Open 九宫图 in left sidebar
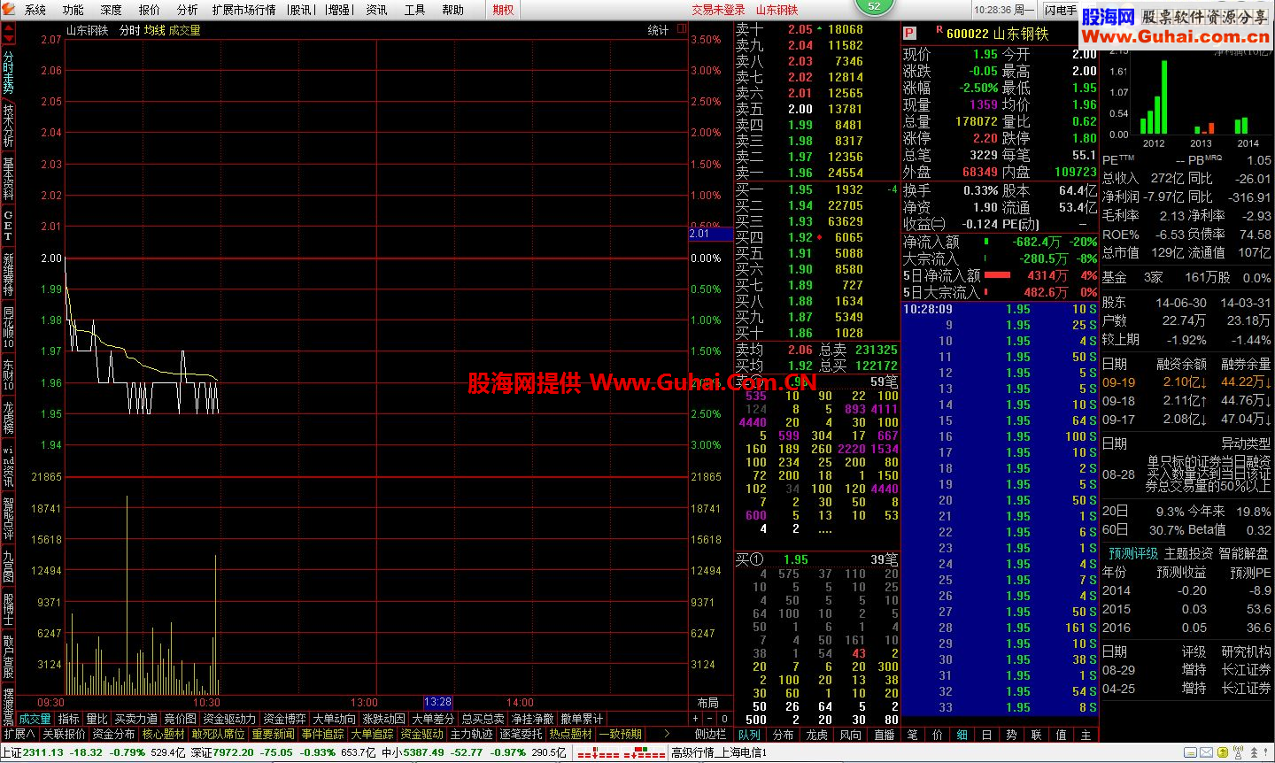Screen dimensions: 1275x763 pyautogui.click(x=8, y=567)
